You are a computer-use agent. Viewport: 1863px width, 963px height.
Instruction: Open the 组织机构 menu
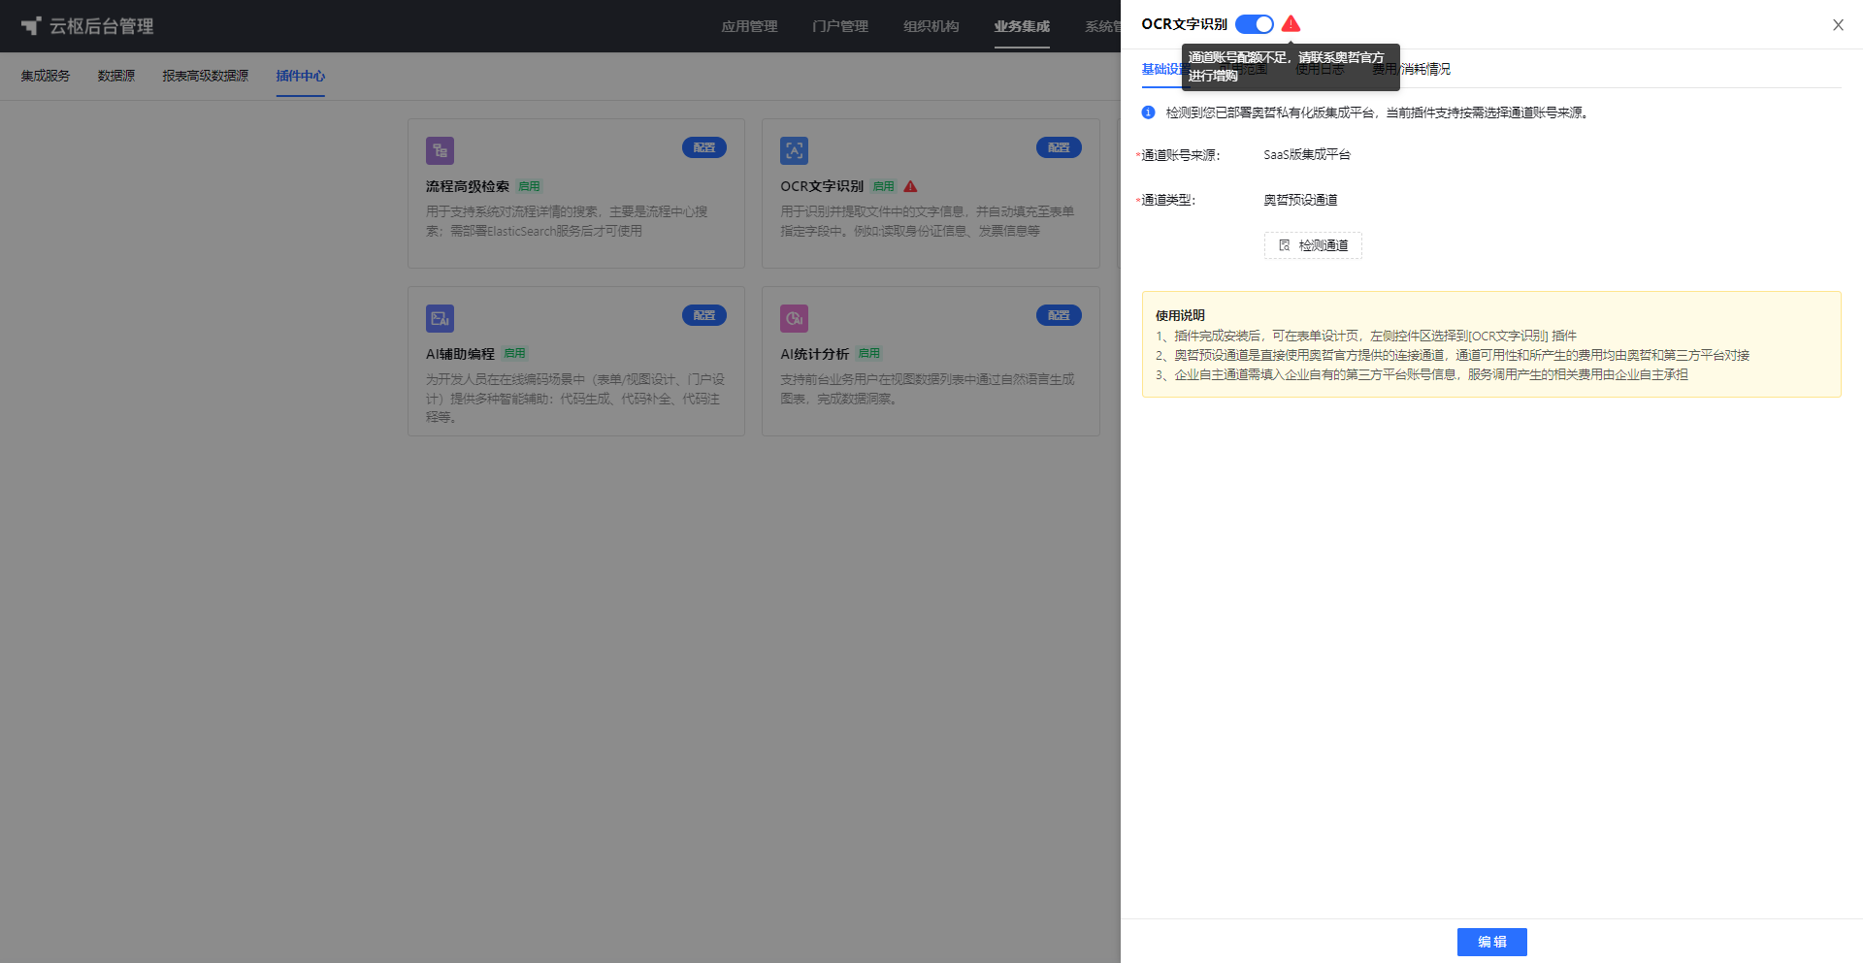click(931, 26)
